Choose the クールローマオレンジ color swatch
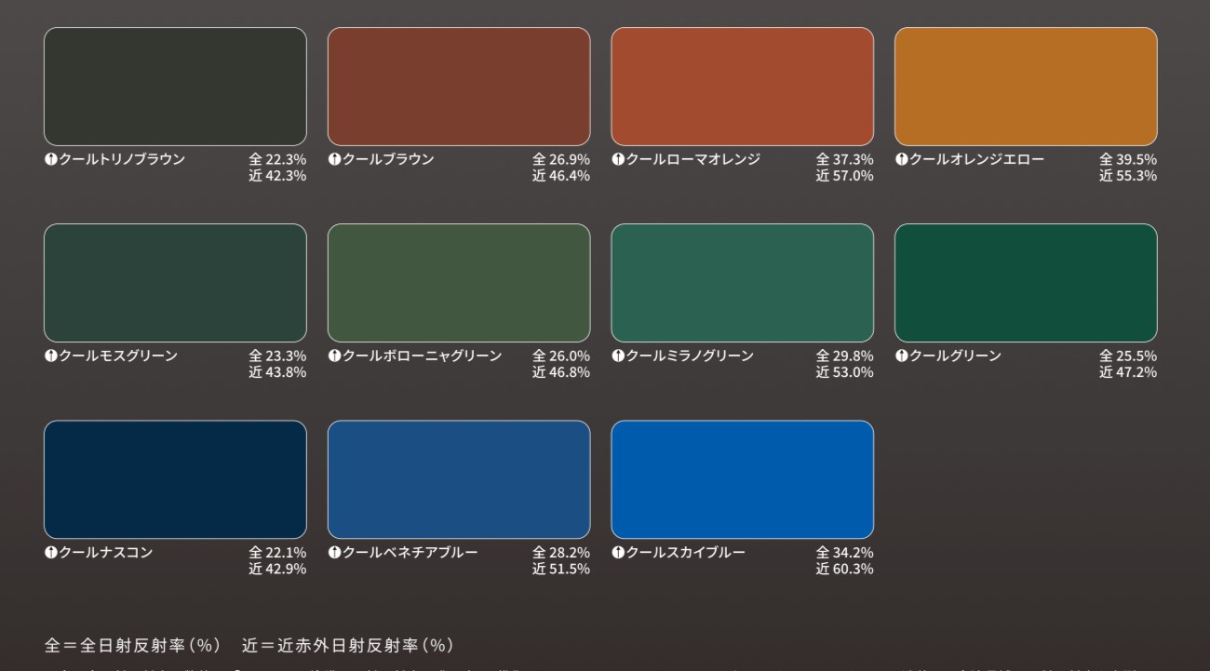This screenshot has height=671, width=1210. point(742,87)
